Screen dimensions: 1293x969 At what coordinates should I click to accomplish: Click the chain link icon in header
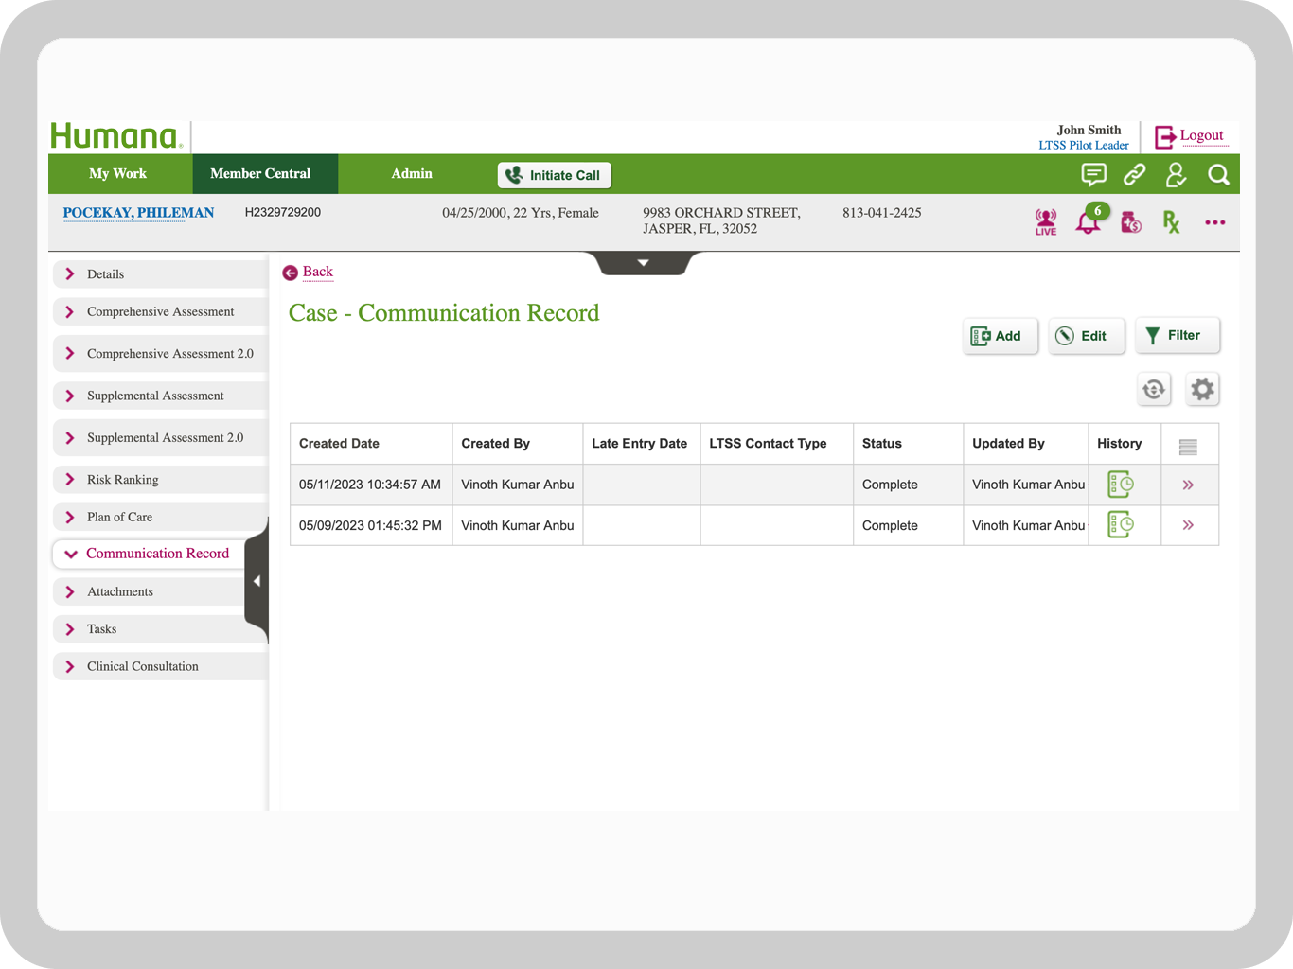pyautogui.click(x=1134, y=175)
